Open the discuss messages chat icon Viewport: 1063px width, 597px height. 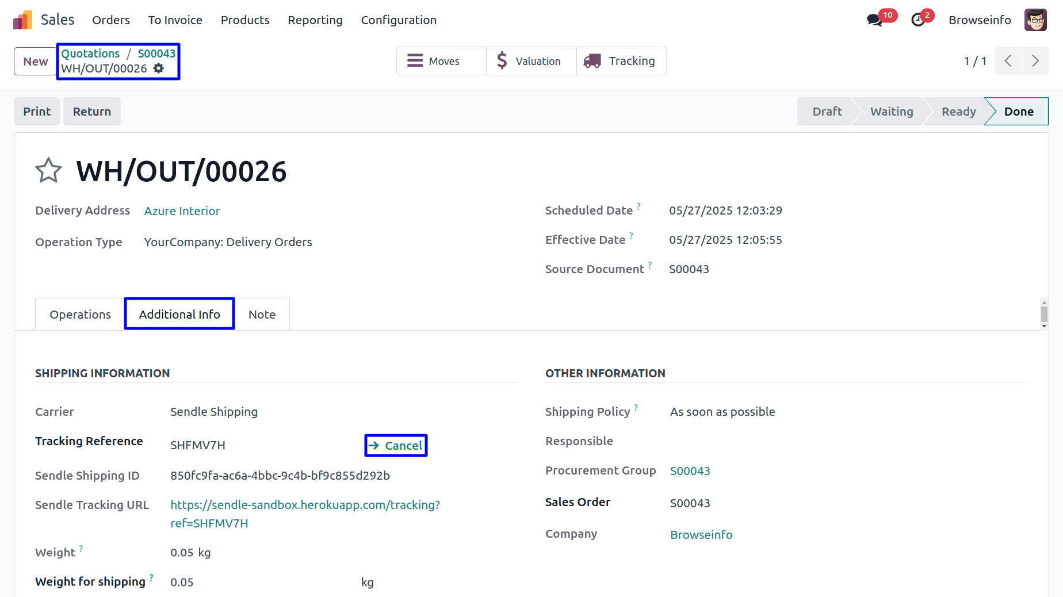[x=874, y=20]
